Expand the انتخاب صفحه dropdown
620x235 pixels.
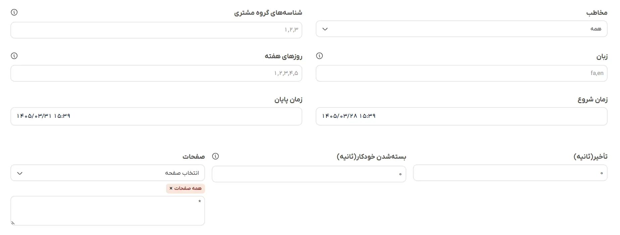pyautogui.click(x=107, y=173)
